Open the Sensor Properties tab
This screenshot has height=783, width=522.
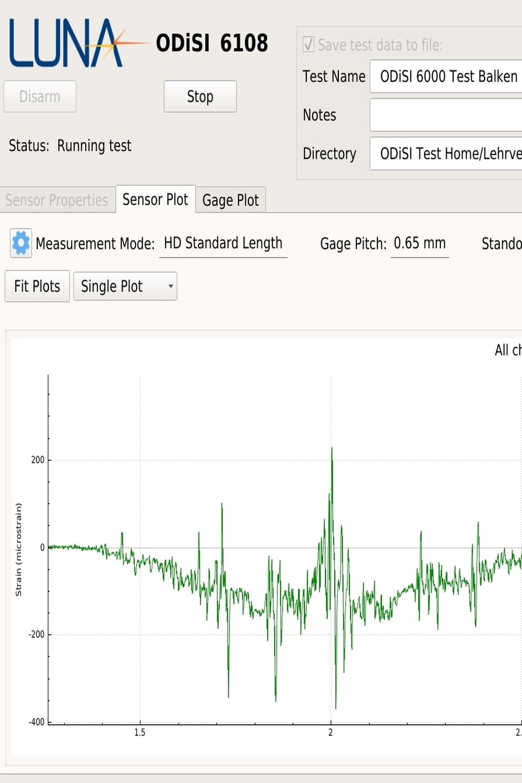57,200
